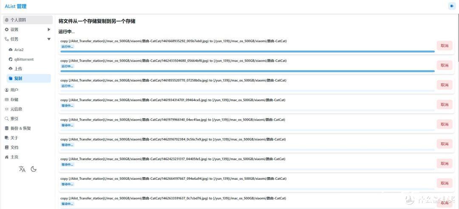This screenshot has height=209, width=459.
Task: Click the 备份 & 恢复 database icon
Action: point(6,128)
